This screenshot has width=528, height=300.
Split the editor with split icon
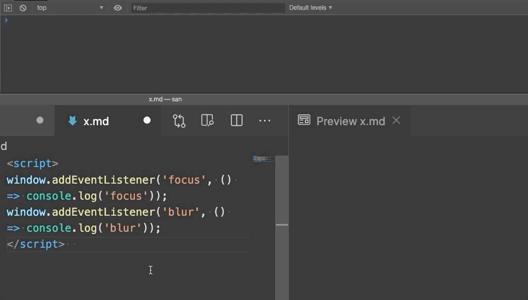coord(237,121)
